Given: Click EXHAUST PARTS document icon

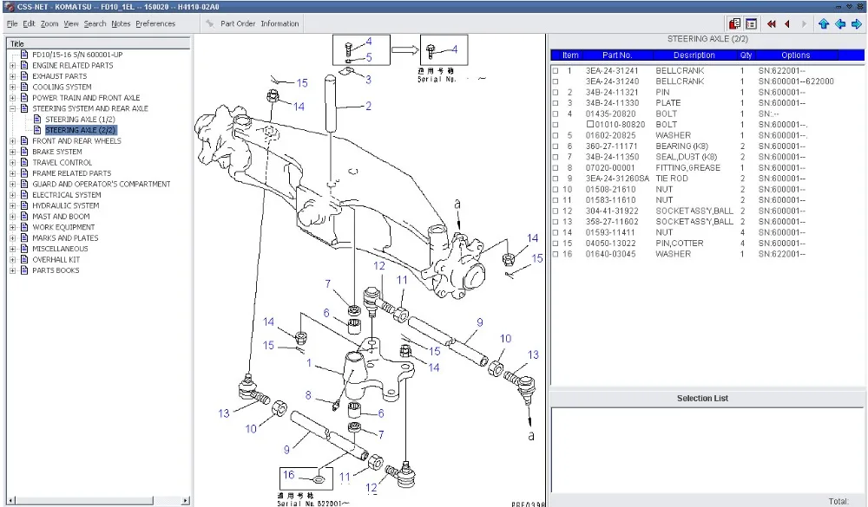Looking at the screenshot, I should (24, 75).
